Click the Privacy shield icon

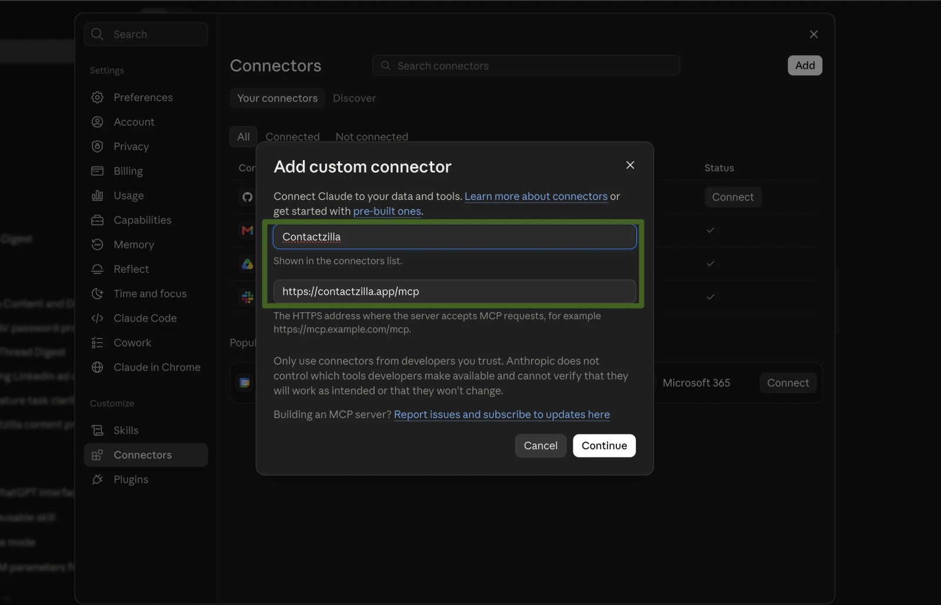click(x=98, y=146)
